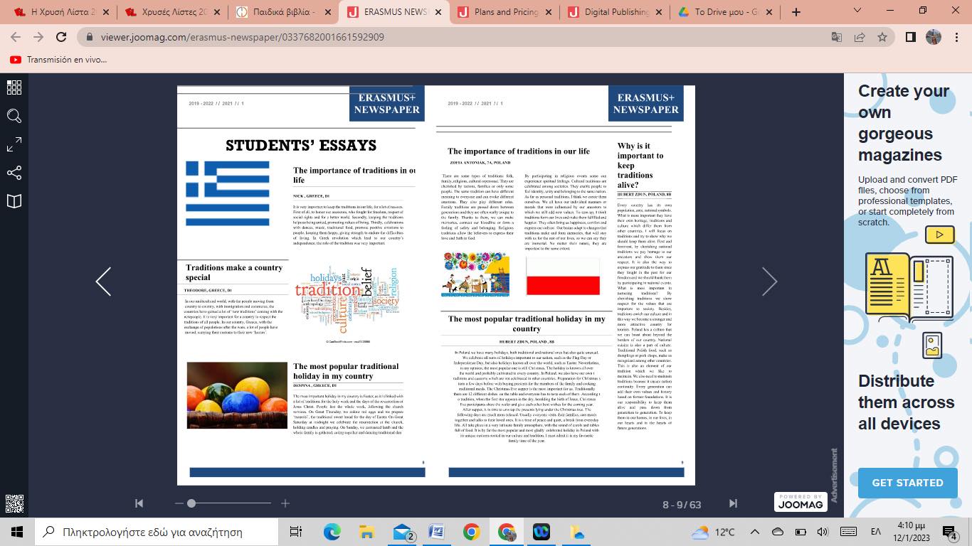Click the zoom slider handle
Image resolution: width=972 pixels, height=546 pixels.
pos(191,503)
